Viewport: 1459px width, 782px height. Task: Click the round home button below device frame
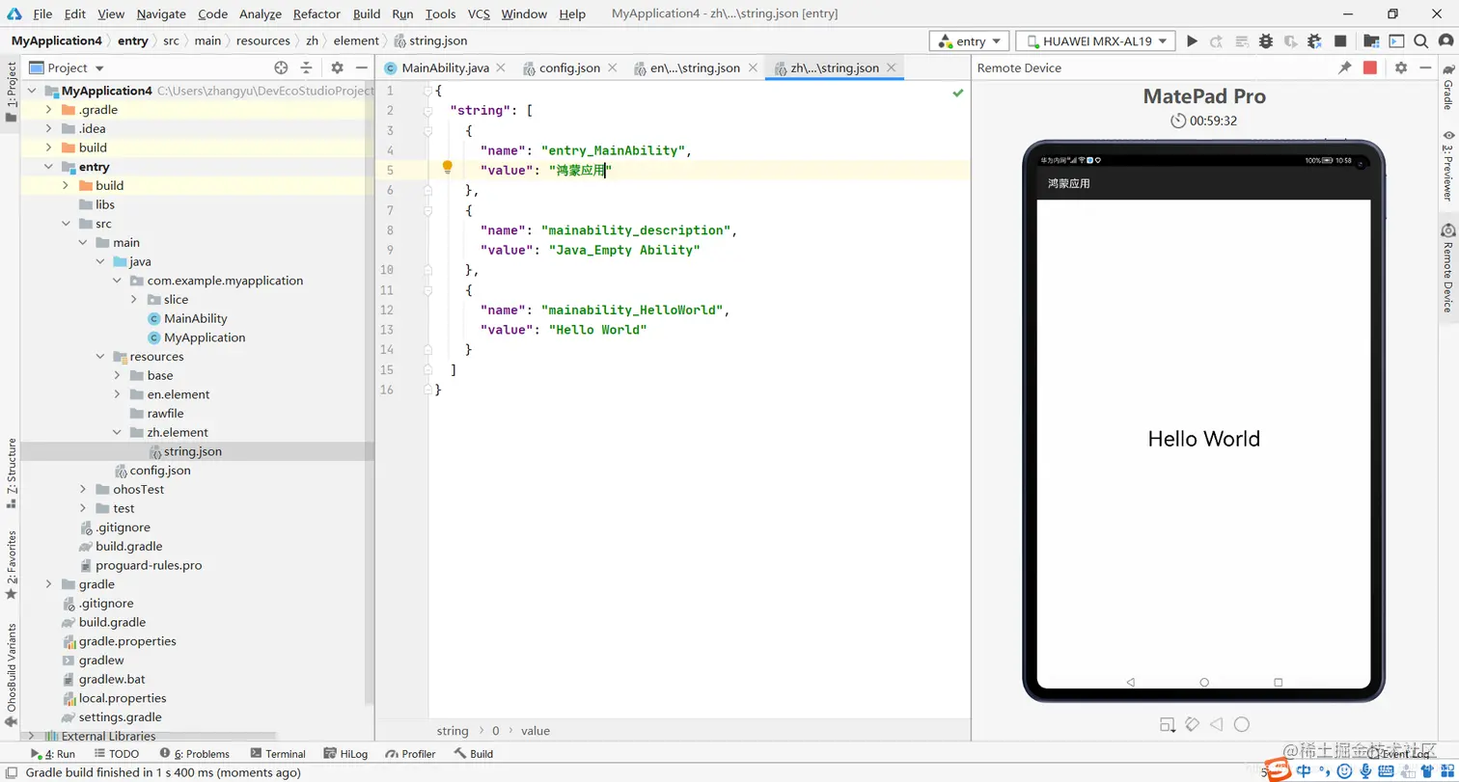point(1242,724)
